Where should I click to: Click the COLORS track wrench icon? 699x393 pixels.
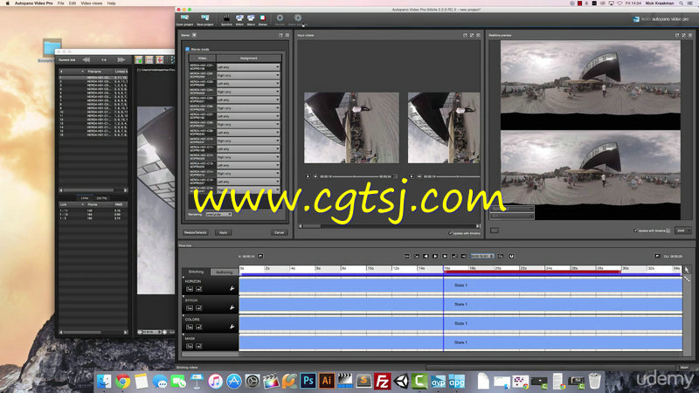click(232, 327)
